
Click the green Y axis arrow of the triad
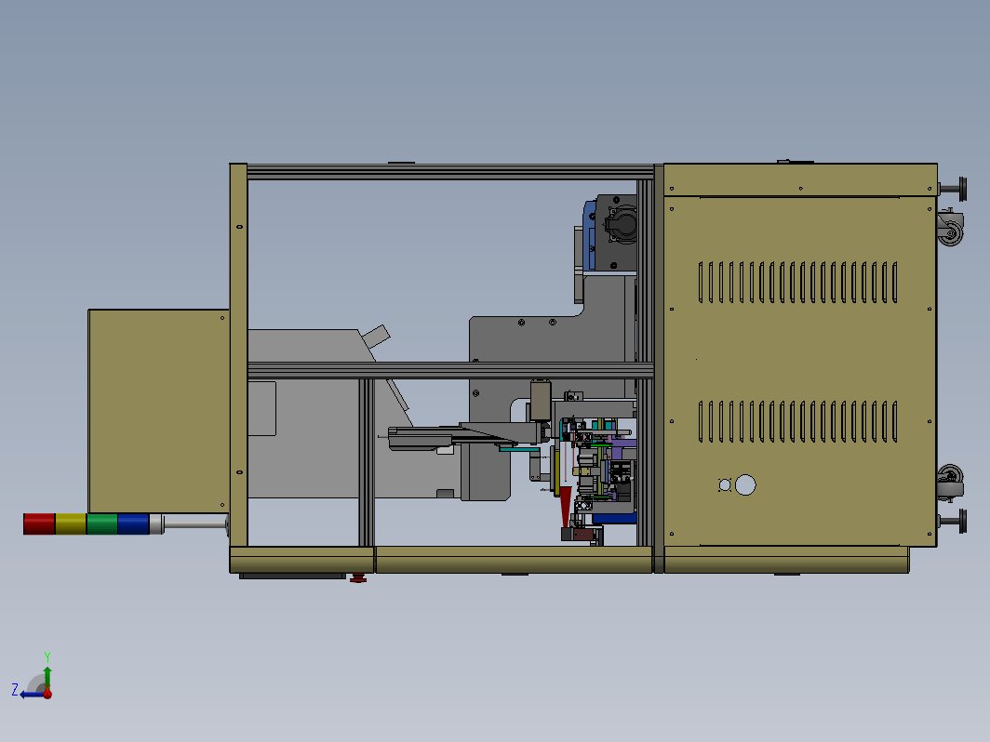tap(47, 676)
